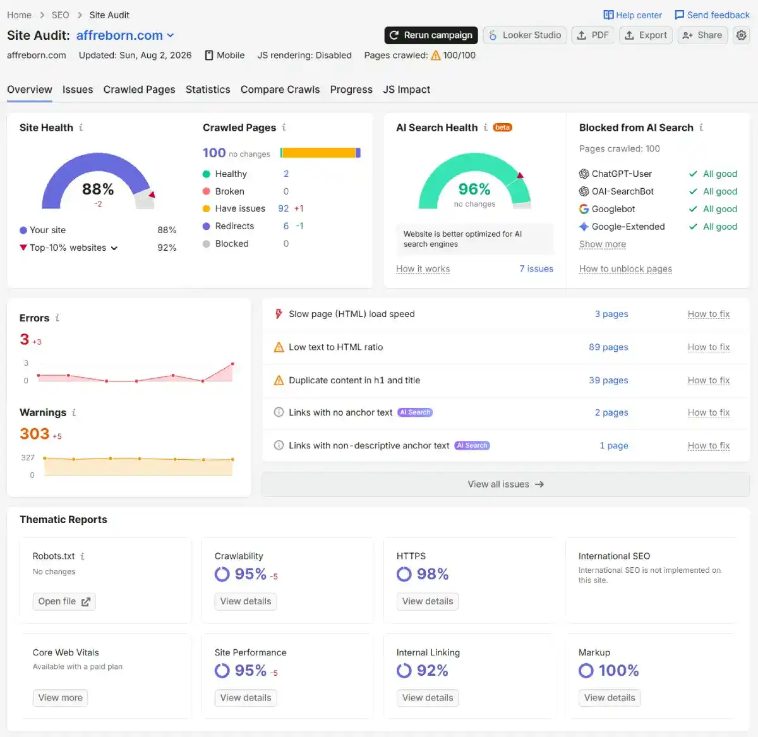Image resolution: width=758 pixels, height=737 pixels.
Task: Click the OAI-SearchBot icon
Action: (x=584, y=191)
